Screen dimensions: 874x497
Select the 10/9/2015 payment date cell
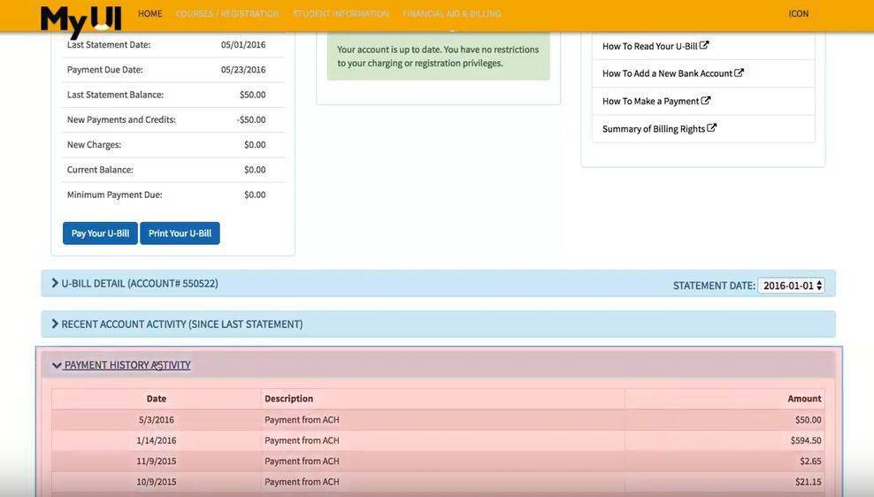click(x=156, y=482)
